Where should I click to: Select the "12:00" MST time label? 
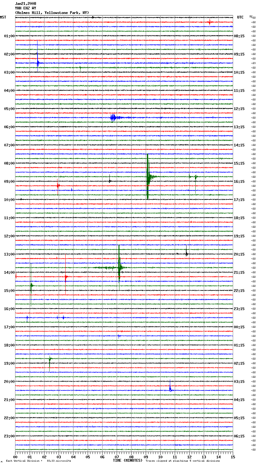pos(9,236)
